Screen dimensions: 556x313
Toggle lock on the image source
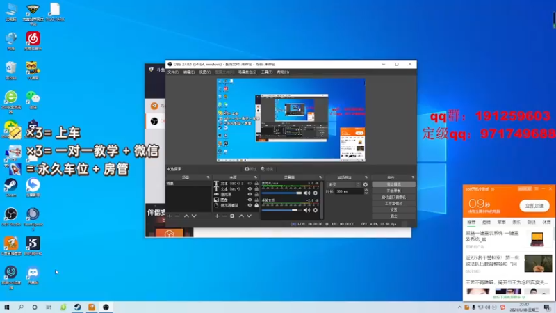(256, 200)
